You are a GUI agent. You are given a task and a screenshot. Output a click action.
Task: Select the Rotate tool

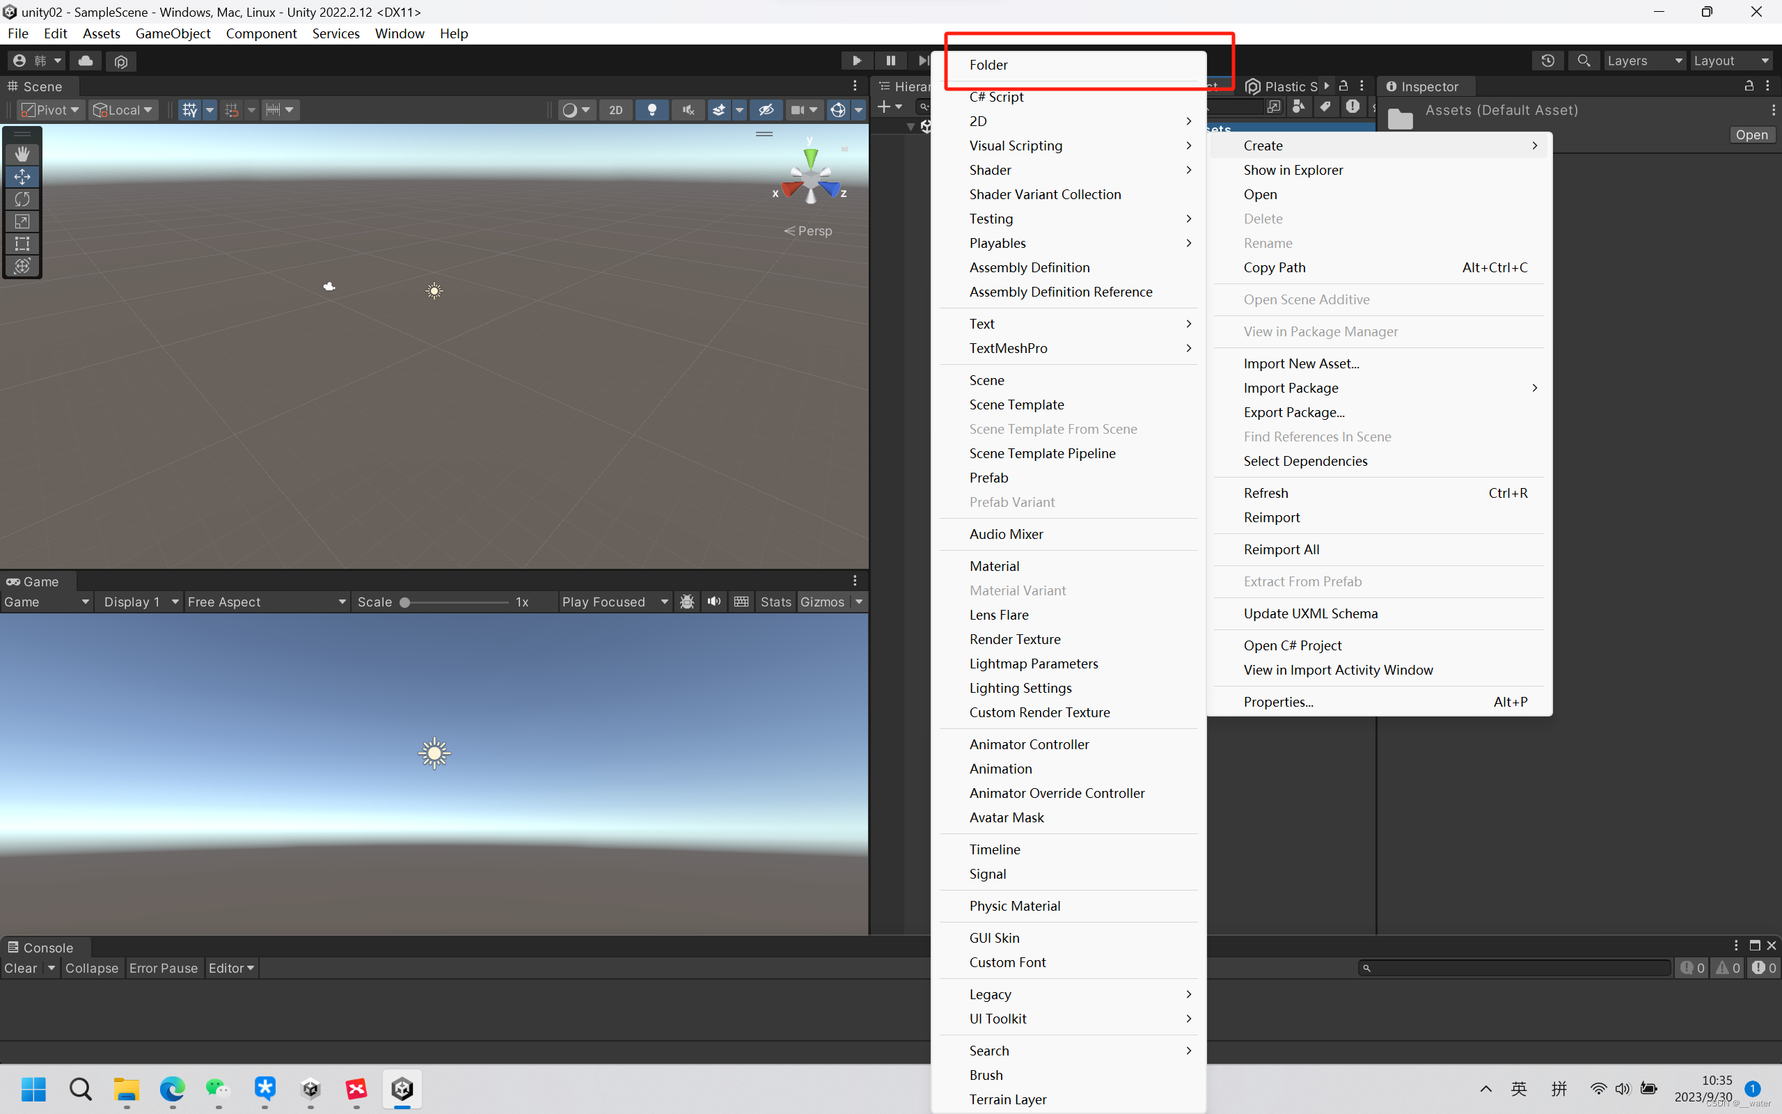click(x=22, y=199)
